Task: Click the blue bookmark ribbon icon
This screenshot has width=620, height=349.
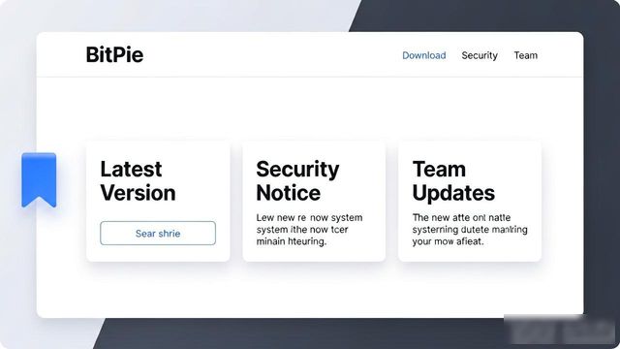Action: [39, 180]
